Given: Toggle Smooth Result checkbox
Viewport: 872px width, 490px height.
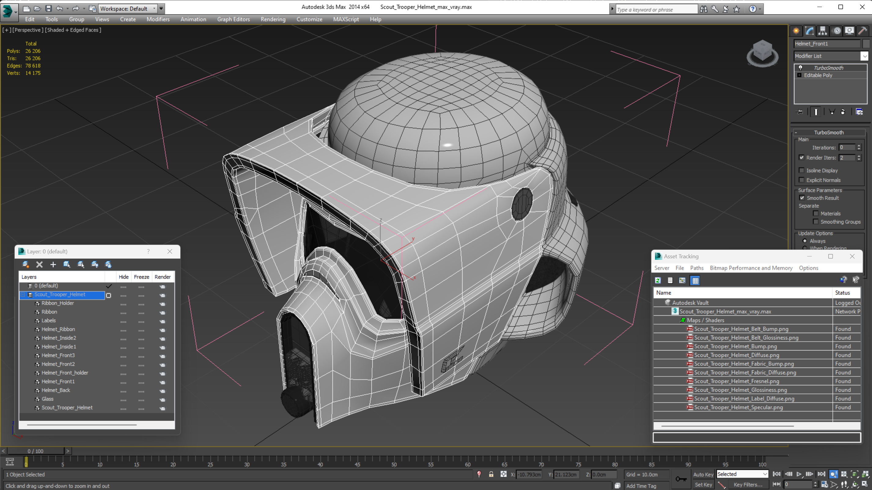Looking at the screenshot, I should 802,198.
